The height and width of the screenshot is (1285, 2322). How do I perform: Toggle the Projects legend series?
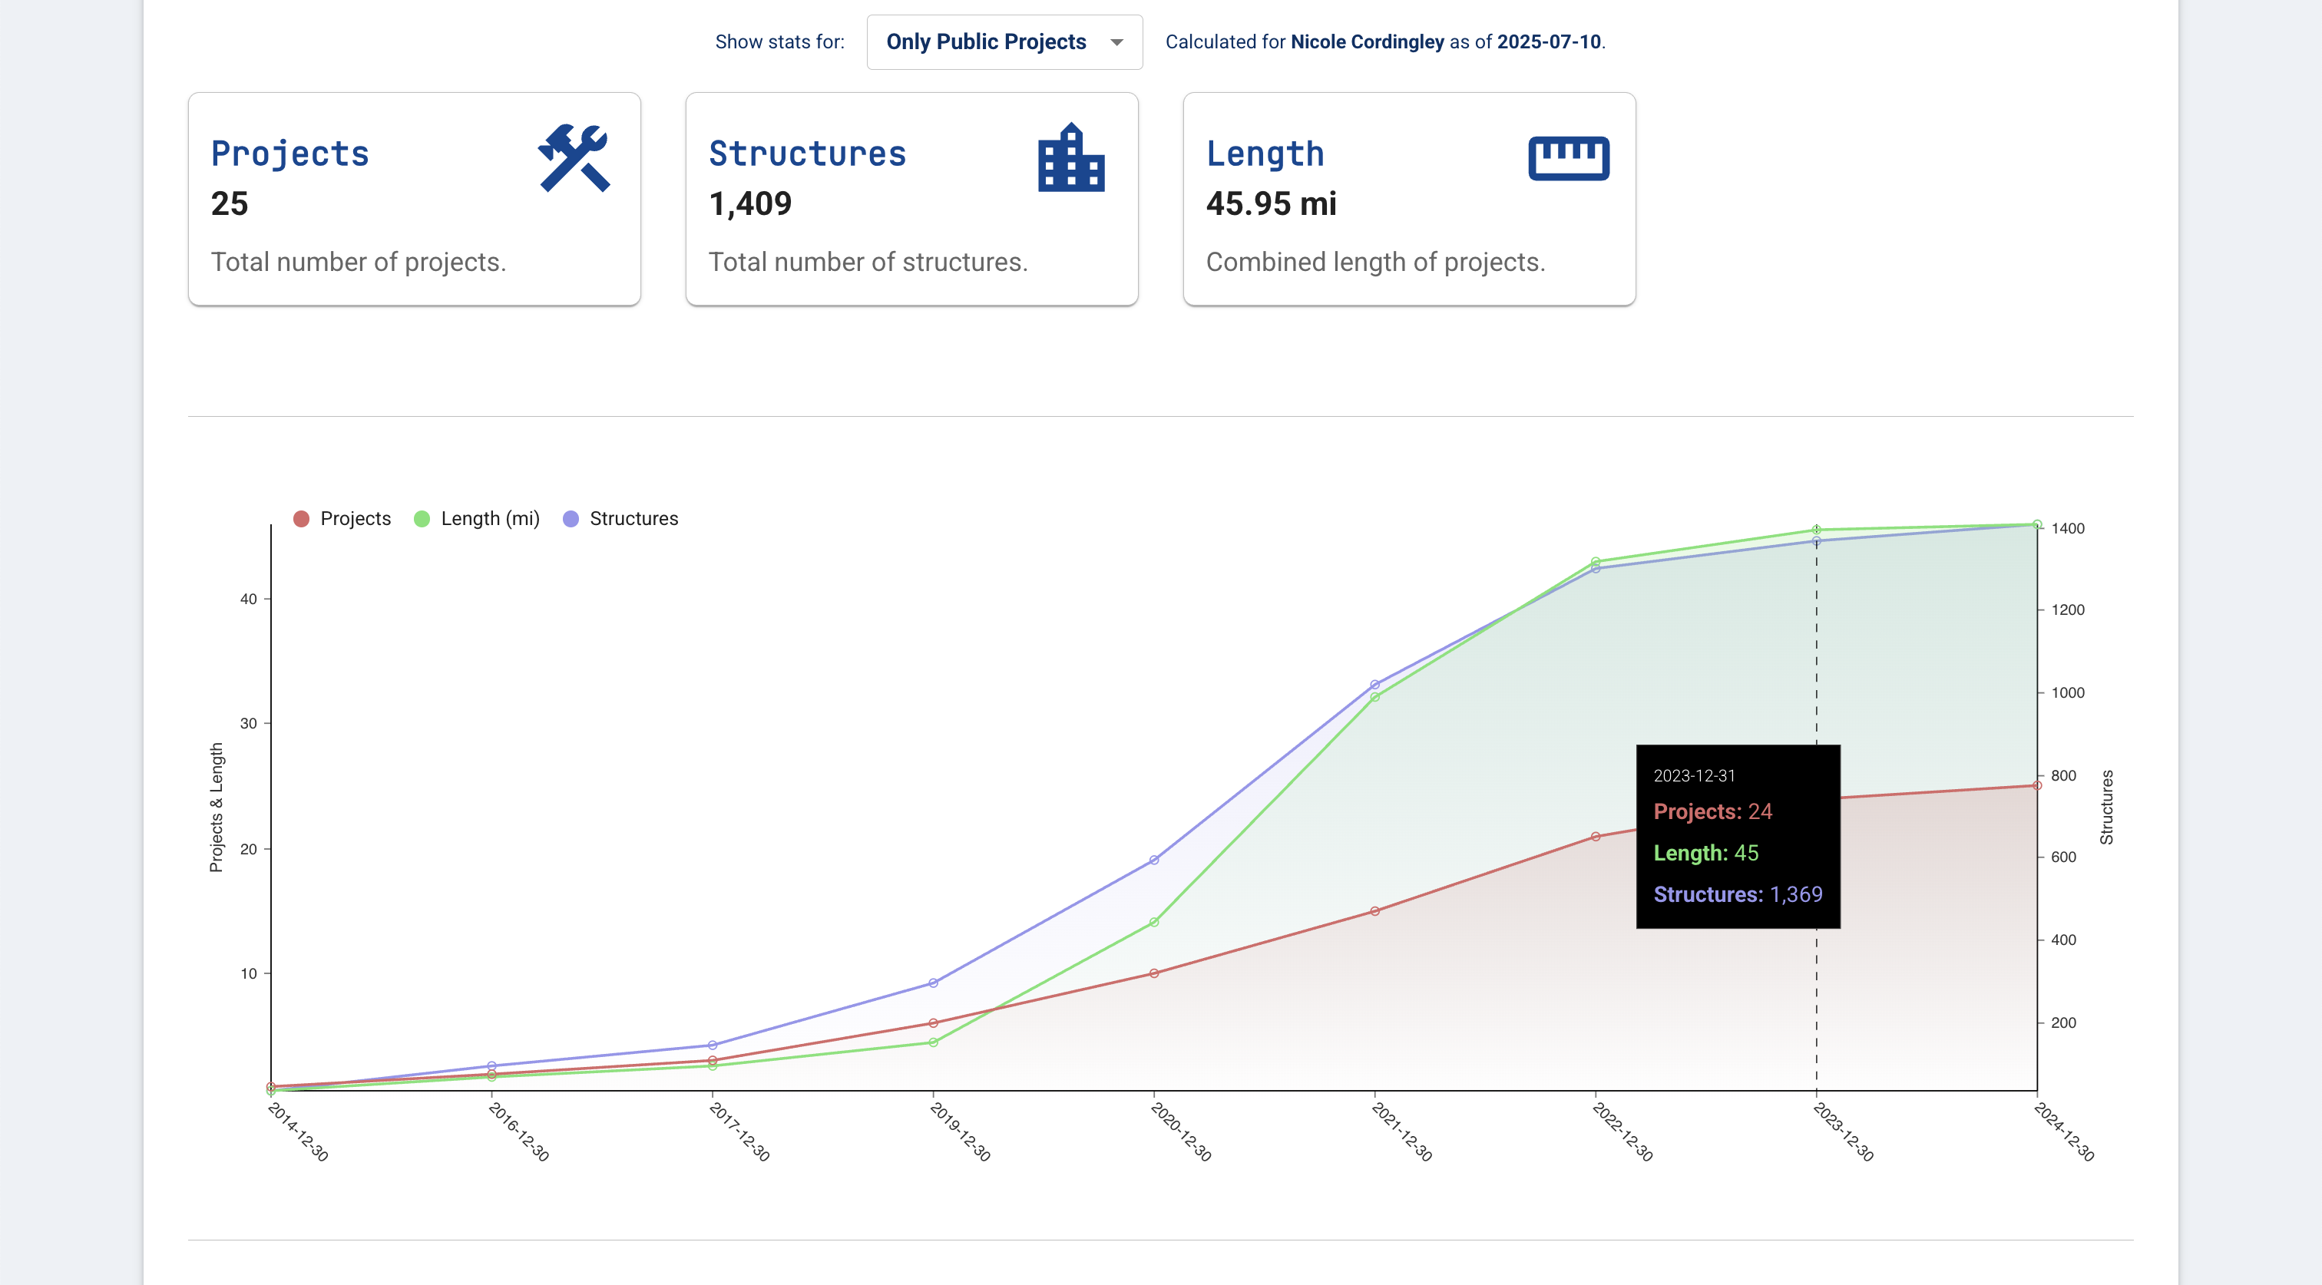(356, 518)
